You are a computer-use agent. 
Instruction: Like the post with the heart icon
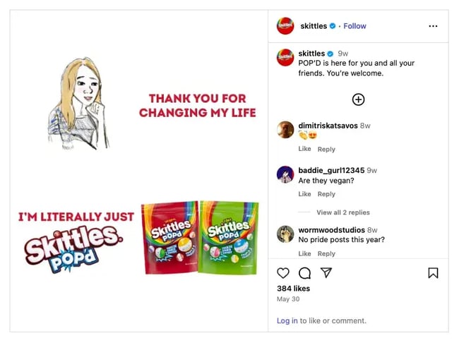(x=283, y=273)
